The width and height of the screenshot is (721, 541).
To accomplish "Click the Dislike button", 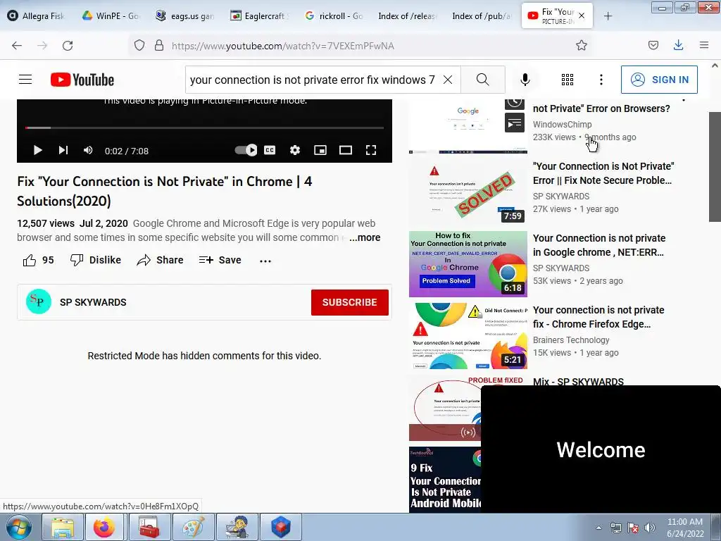I will point(96,260).
